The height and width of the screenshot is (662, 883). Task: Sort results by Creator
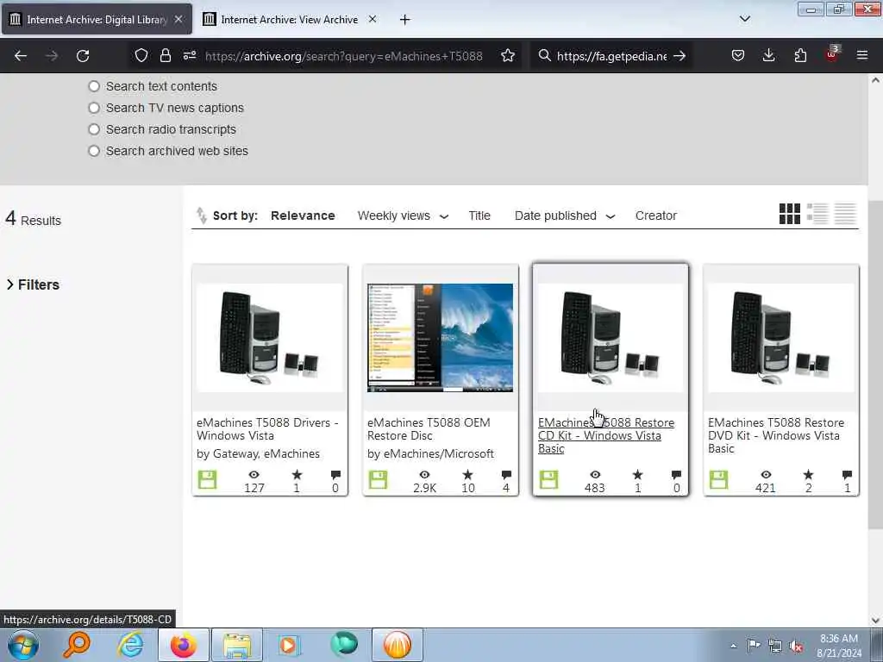tap(655, 215)
